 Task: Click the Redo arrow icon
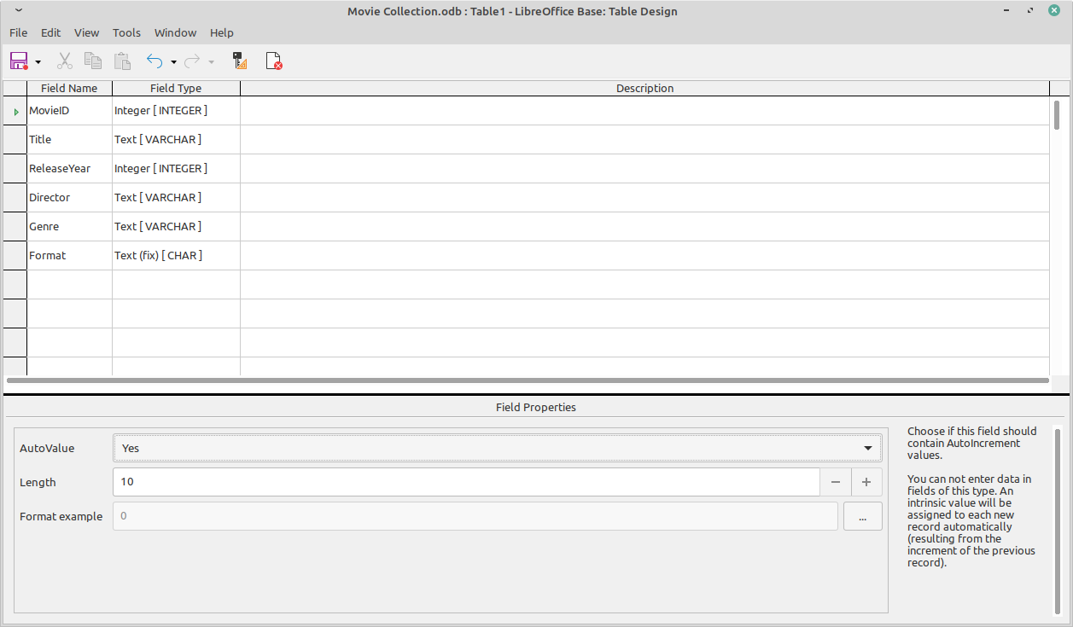click(192, 61)
